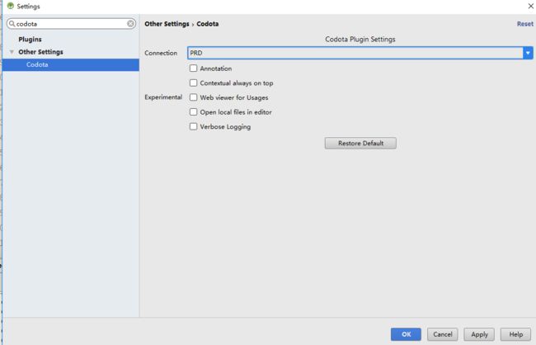Click the Restore Default button
Image resolution: width=536 pixels, height=345 pixels.
coord(360,143)
